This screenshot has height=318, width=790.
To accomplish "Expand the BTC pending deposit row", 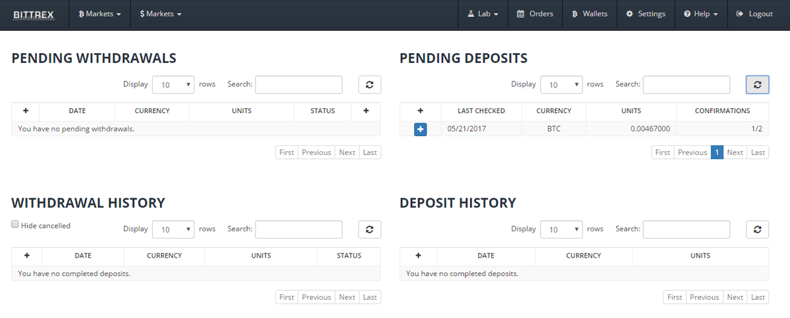I will click(x=420, y=129).
